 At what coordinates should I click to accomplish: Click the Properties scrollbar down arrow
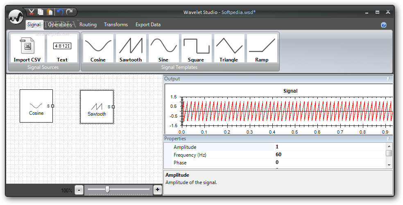[389, 165]
